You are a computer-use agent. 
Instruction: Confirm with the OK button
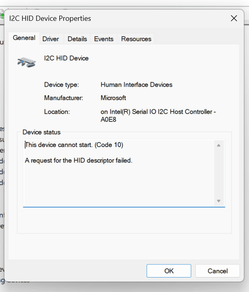169,271
